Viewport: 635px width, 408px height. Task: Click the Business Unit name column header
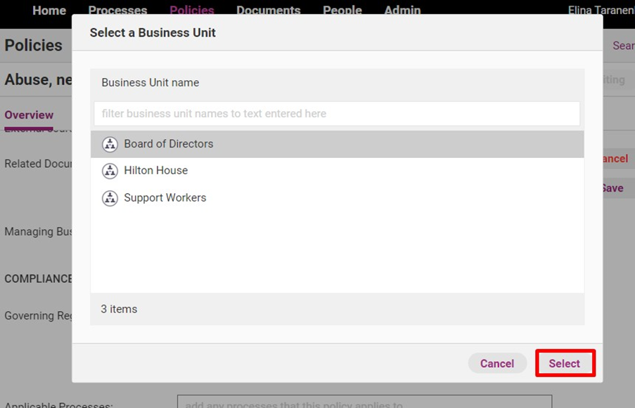(150, 83)
